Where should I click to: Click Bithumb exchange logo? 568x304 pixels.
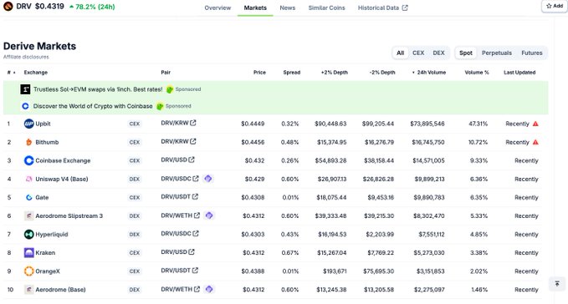pyautogui.click(x=28, y=142)
